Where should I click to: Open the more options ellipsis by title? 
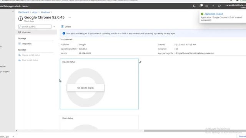click(70, 17)
